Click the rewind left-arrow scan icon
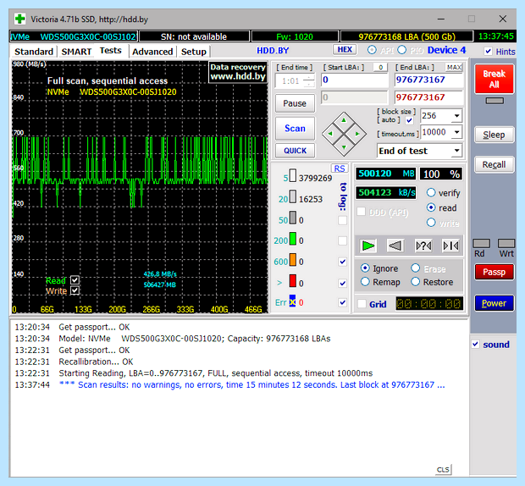The image size is (525, 486). (x=395, y=246)
